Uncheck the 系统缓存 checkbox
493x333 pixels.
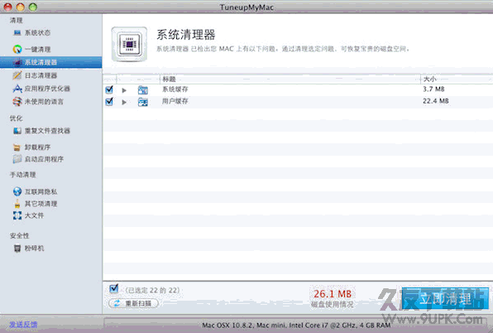point(109,89)
